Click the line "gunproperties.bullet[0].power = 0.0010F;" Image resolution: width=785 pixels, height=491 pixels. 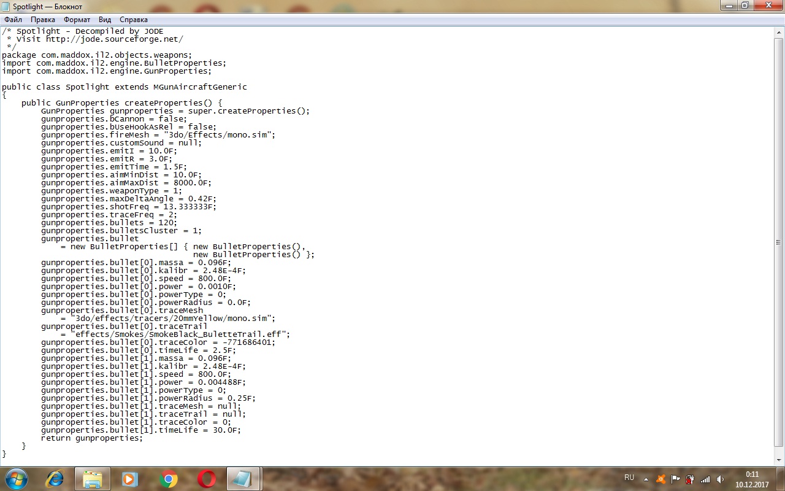(x=139, y=286)
